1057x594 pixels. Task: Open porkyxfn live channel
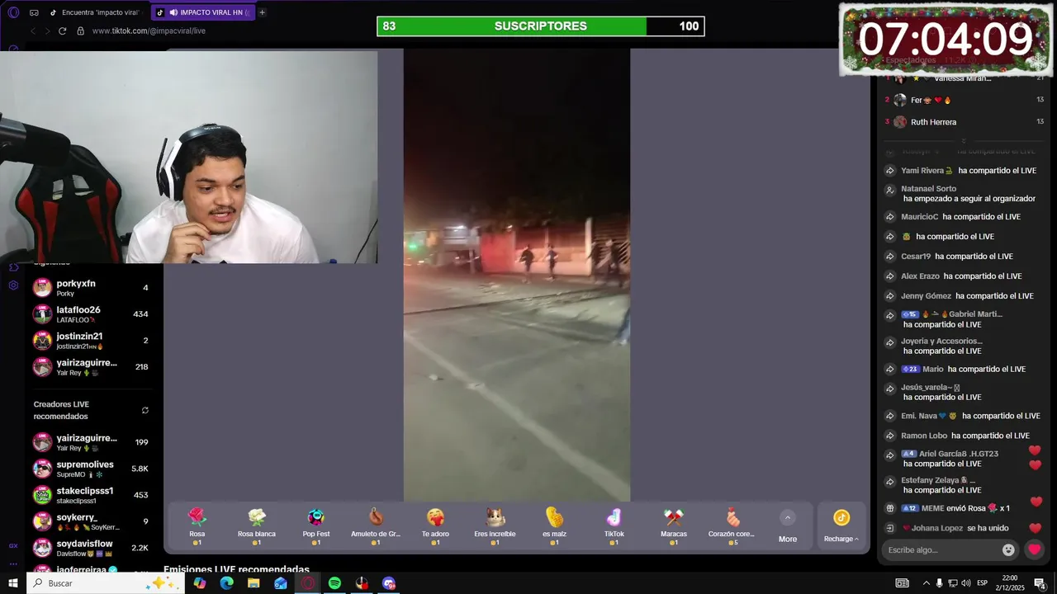pyautogui.click(x=90, y=288)
